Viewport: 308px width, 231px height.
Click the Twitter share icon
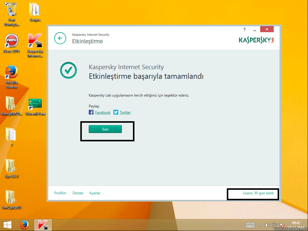click(x=116, y=112)
